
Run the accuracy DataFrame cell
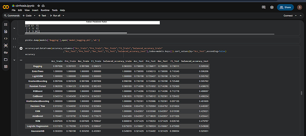(x=21, y=48)
